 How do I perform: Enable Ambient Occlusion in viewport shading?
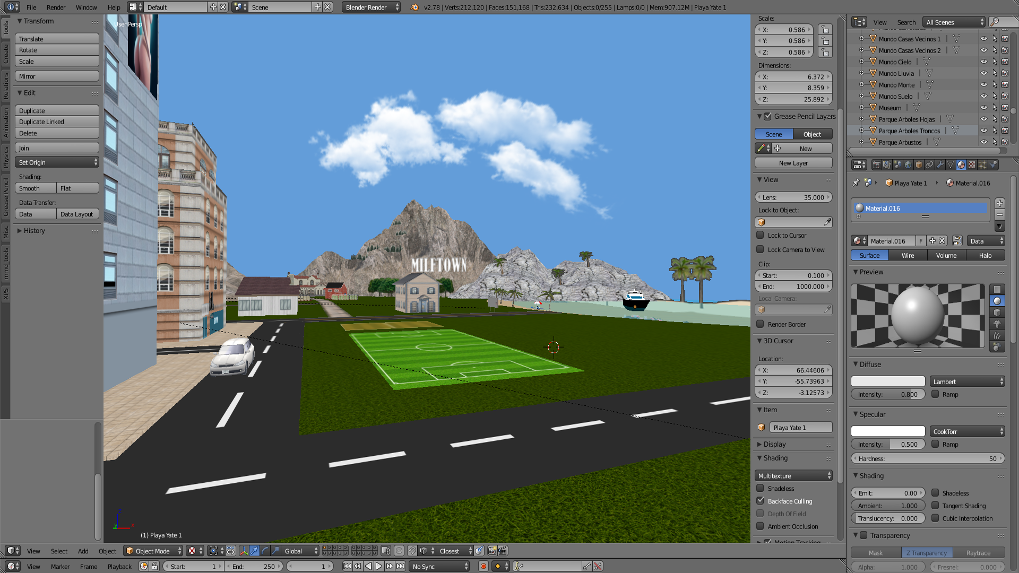[760, 526]
